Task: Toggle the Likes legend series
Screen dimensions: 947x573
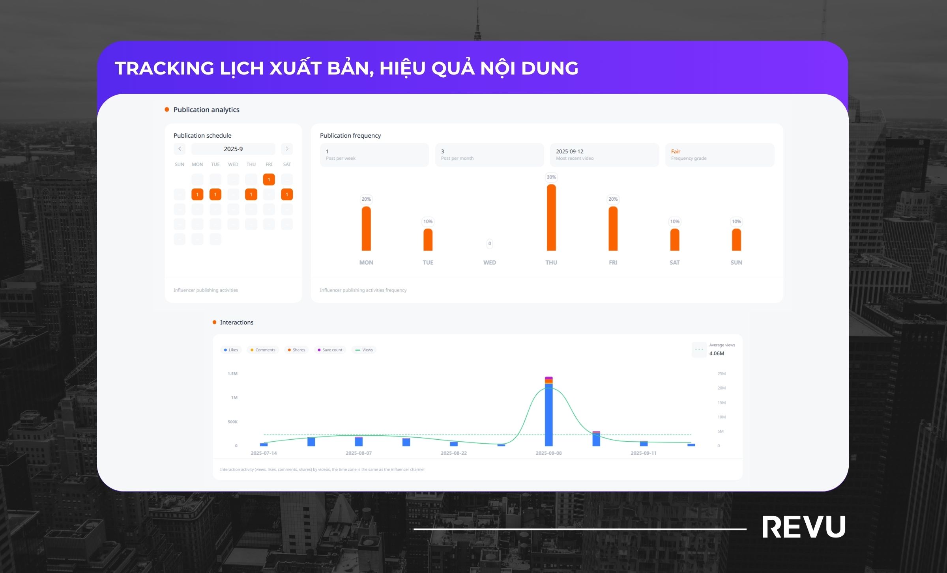Action: coord(231,350)
